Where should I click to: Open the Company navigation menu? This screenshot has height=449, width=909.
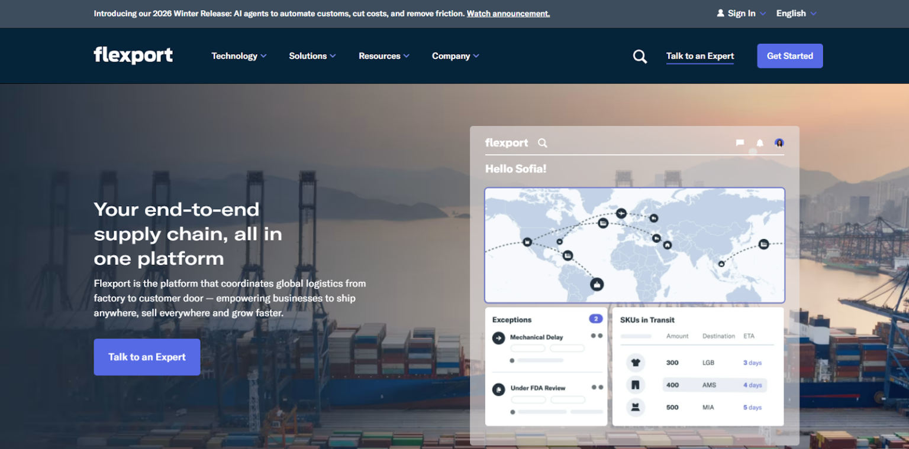pyautogui.click(x=455, y=56)
